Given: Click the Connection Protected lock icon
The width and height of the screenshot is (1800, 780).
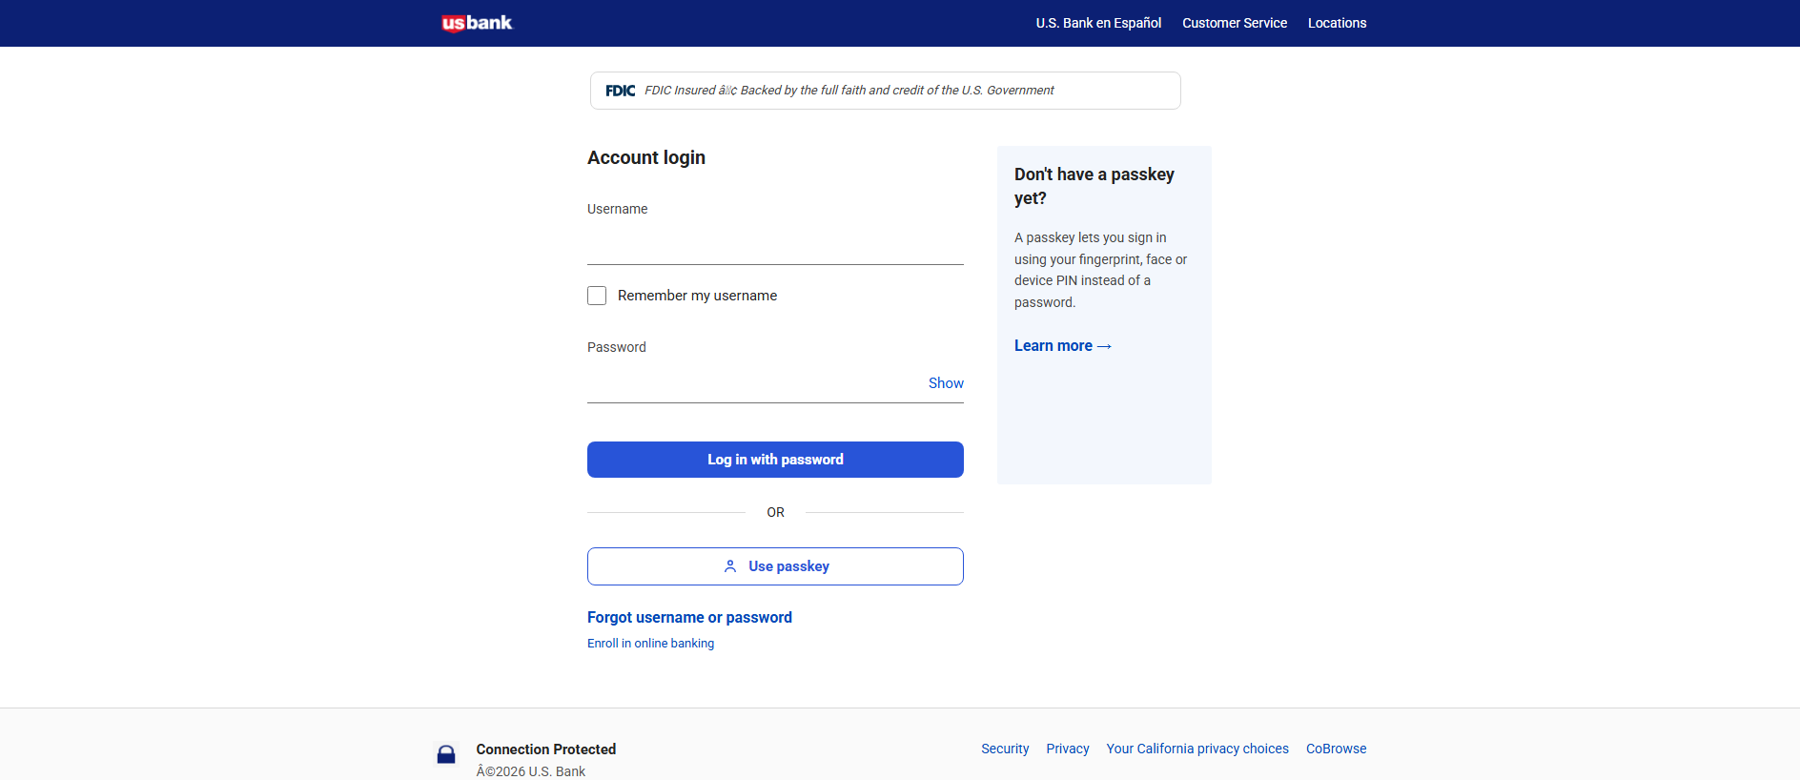Looking at the screenshot, I should point(446,754).
